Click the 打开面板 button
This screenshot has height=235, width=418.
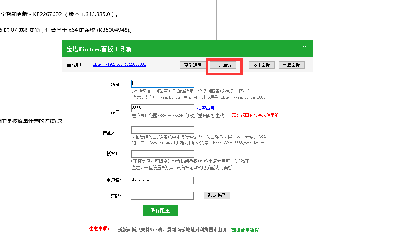tap(223, 65)
